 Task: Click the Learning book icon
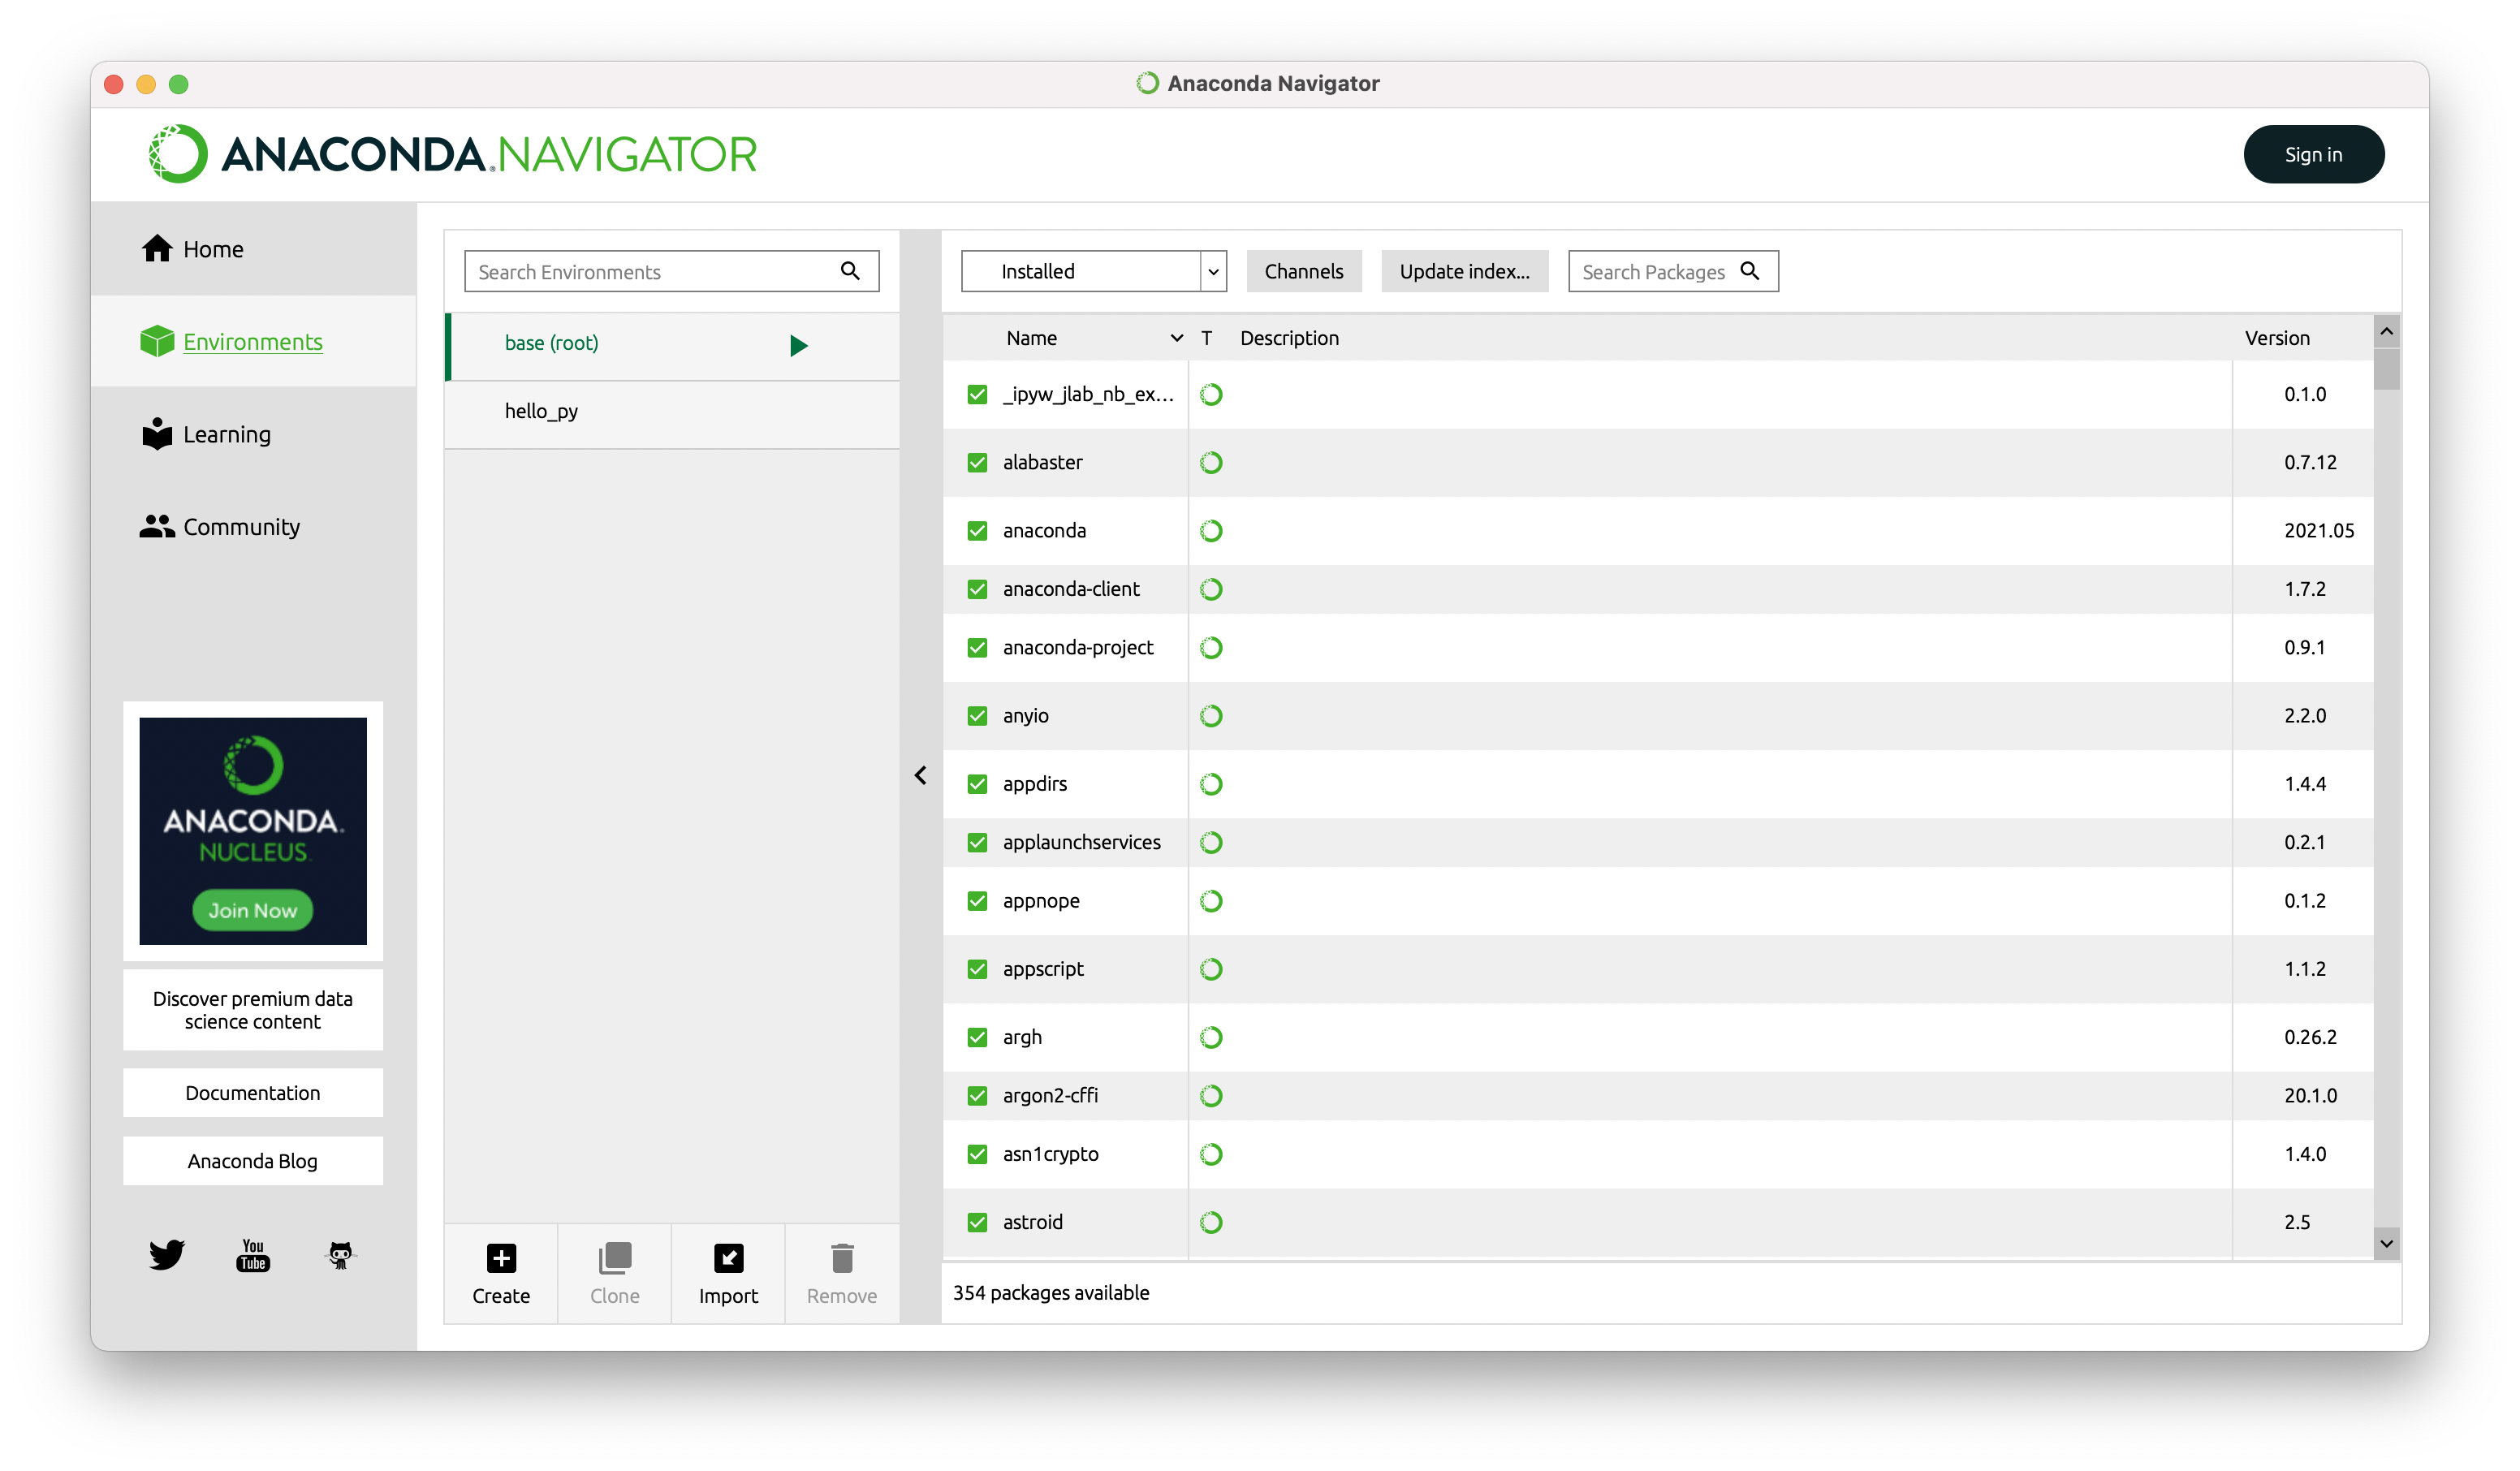157,433
